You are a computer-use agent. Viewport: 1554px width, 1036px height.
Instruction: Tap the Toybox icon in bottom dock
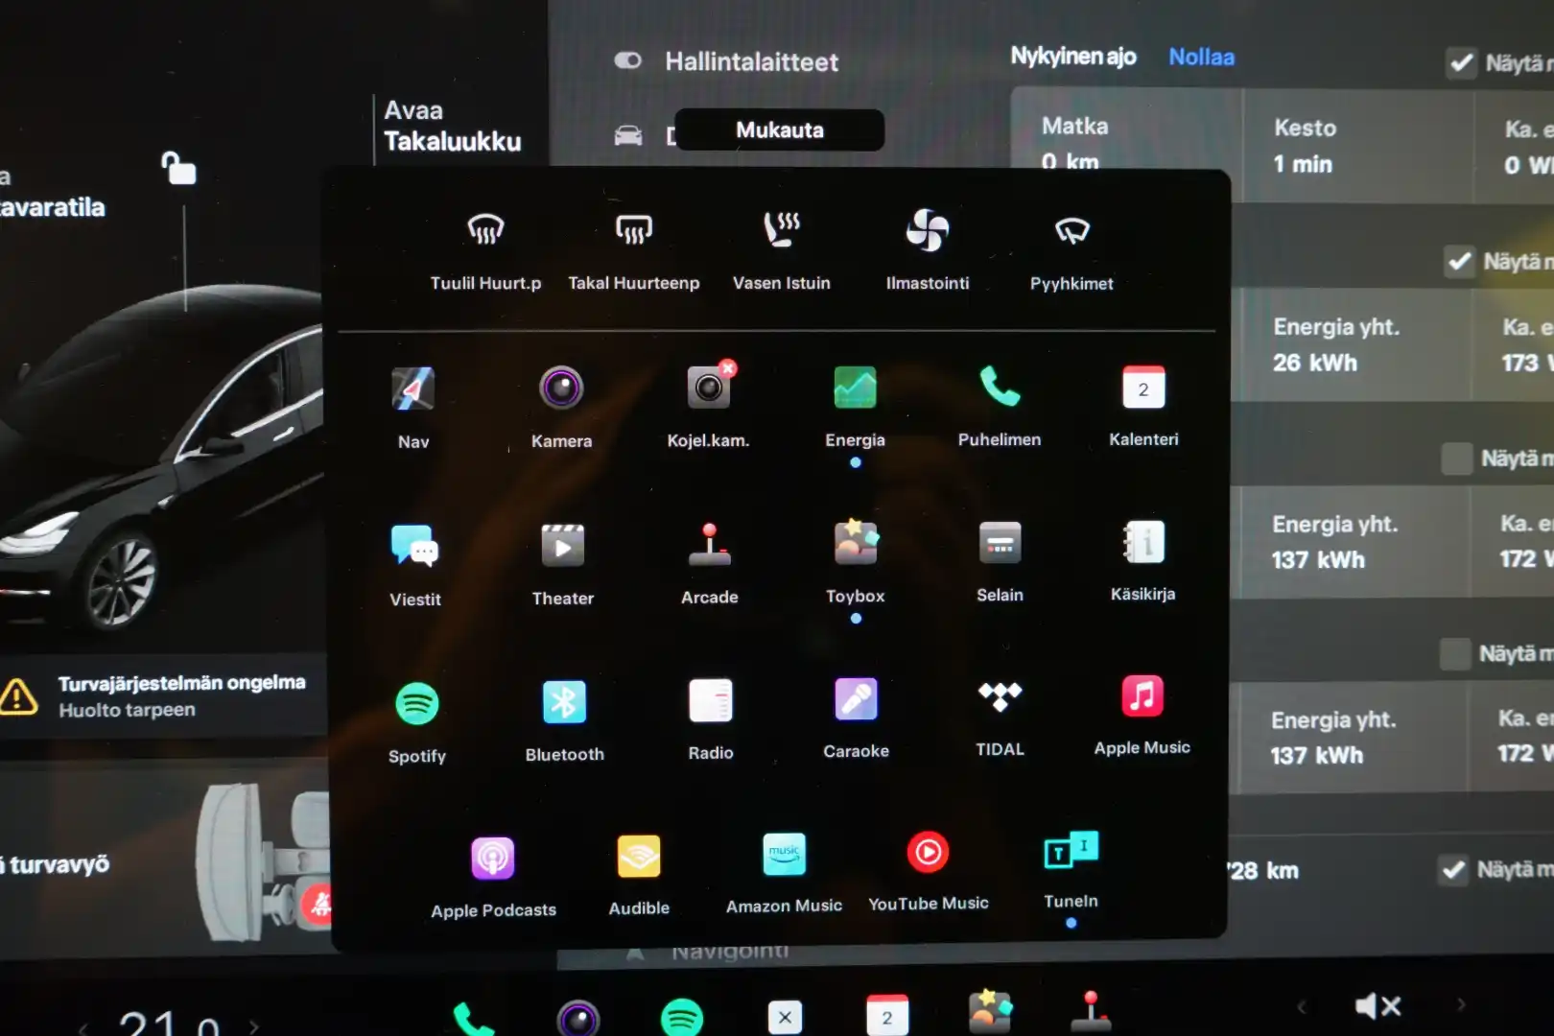pyautogui.click(x=990, y=1012)
